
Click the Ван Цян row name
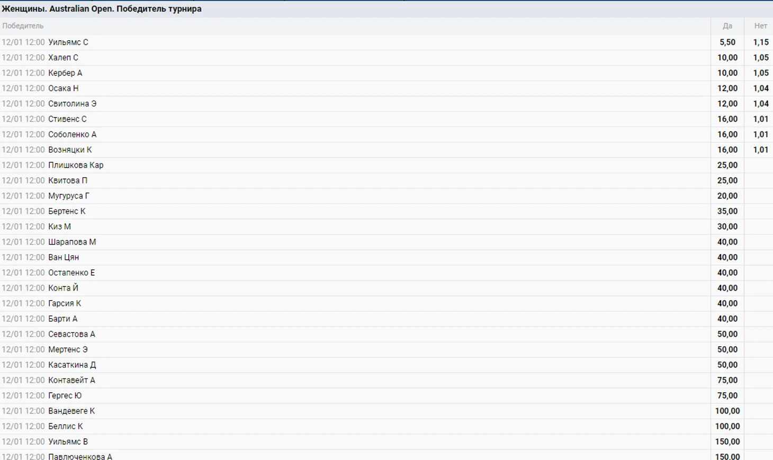pos(64,257)
